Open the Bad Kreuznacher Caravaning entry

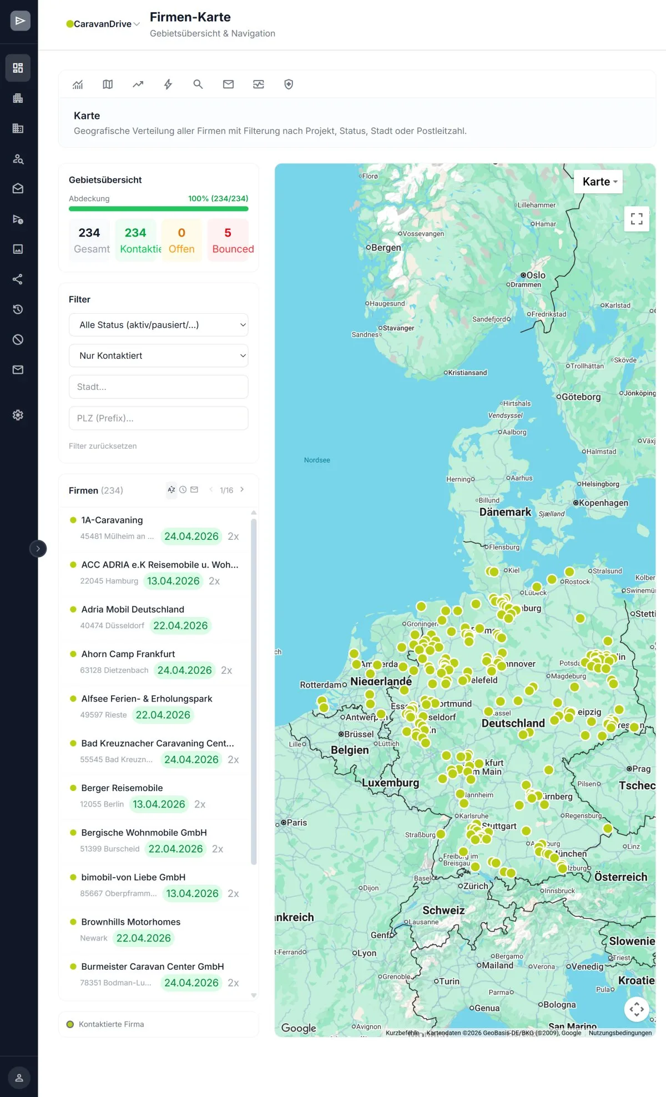tap(155, 752)
